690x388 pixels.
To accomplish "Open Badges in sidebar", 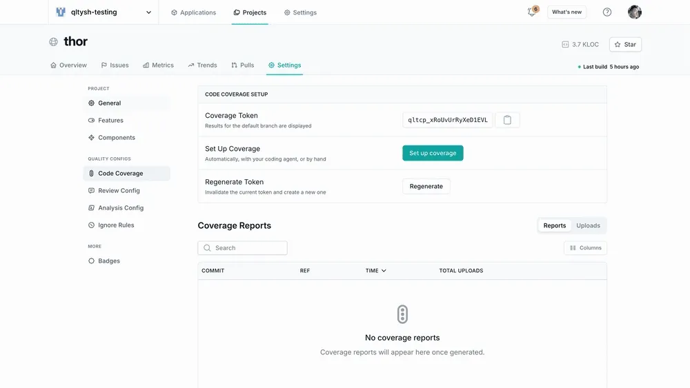I will 127,261.
